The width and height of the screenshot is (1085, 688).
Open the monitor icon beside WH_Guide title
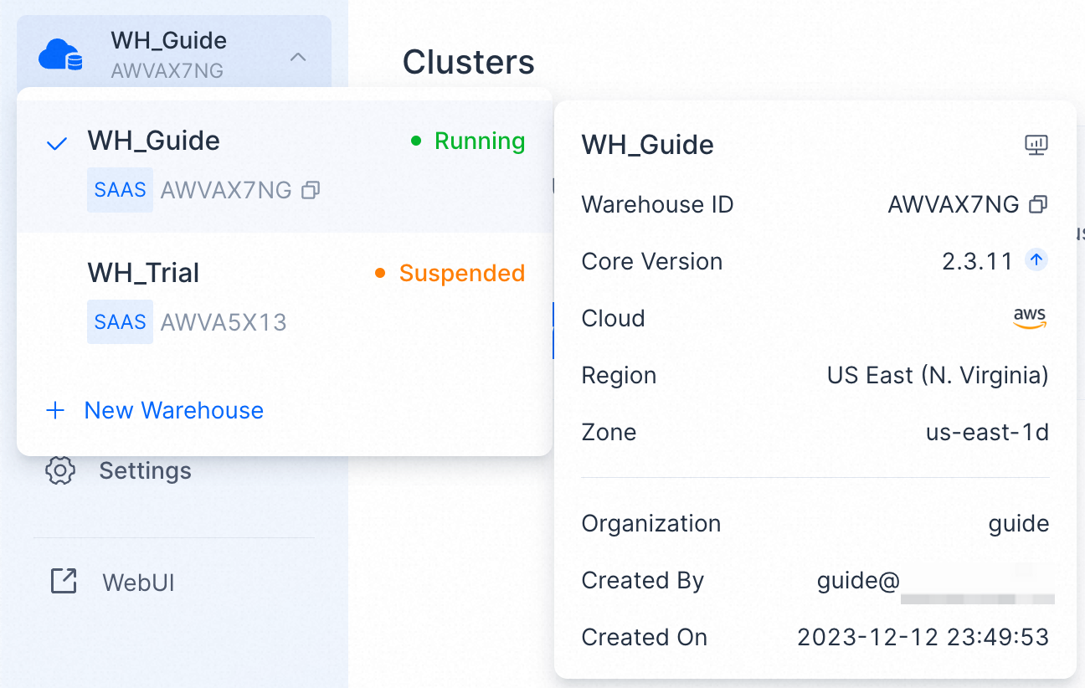(1036, 145)
